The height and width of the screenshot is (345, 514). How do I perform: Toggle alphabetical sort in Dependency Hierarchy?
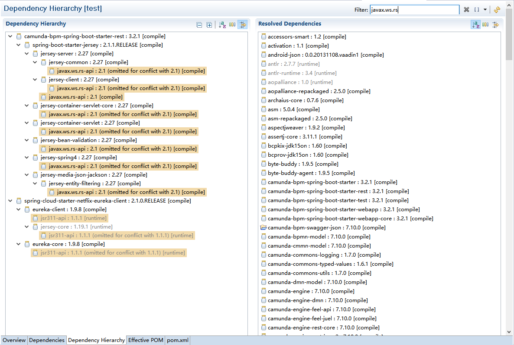[x=222, y=25]
